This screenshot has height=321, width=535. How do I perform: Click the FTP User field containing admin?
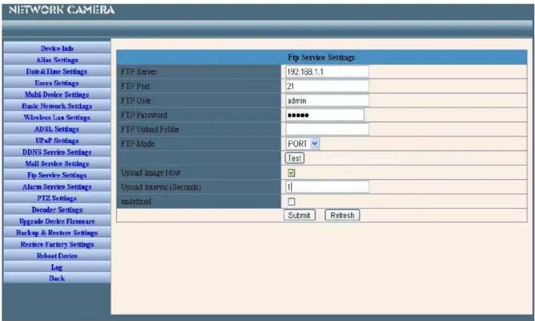pyautogui.click(x=327, y=101)
